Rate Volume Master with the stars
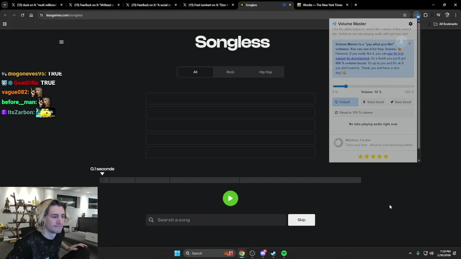The height and width of the screenshot is (259, 461). pos(373,156)
